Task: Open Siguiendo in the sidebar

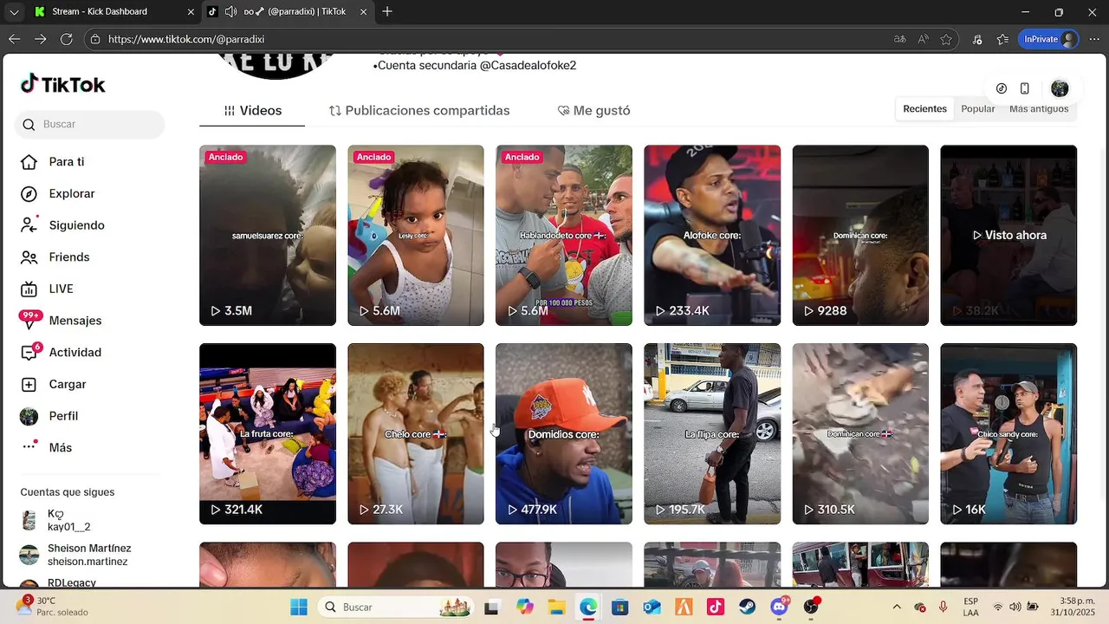Action: (x=76, y=225)
